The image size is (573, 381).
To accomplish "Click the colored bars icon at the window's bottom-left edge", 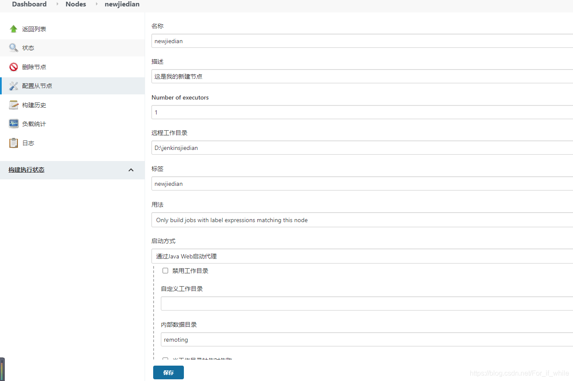I will coord(2,369).
